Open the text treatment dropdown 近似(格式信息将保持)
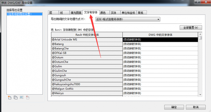The image size is (211, 112). pos(128,19)
